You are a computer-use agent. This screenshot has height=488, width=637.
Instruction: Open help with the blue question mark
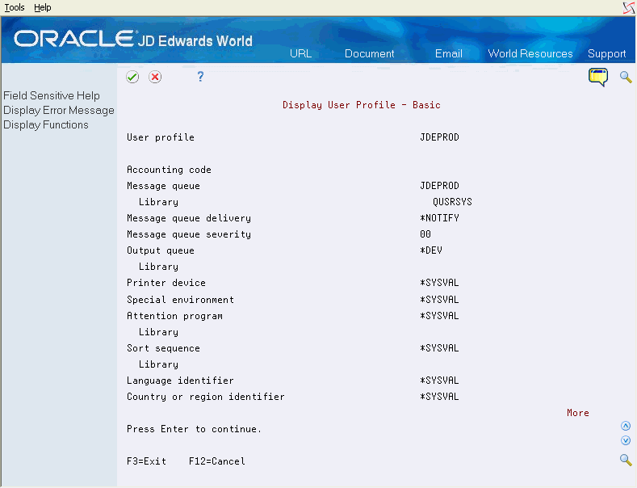click(200, 77)
